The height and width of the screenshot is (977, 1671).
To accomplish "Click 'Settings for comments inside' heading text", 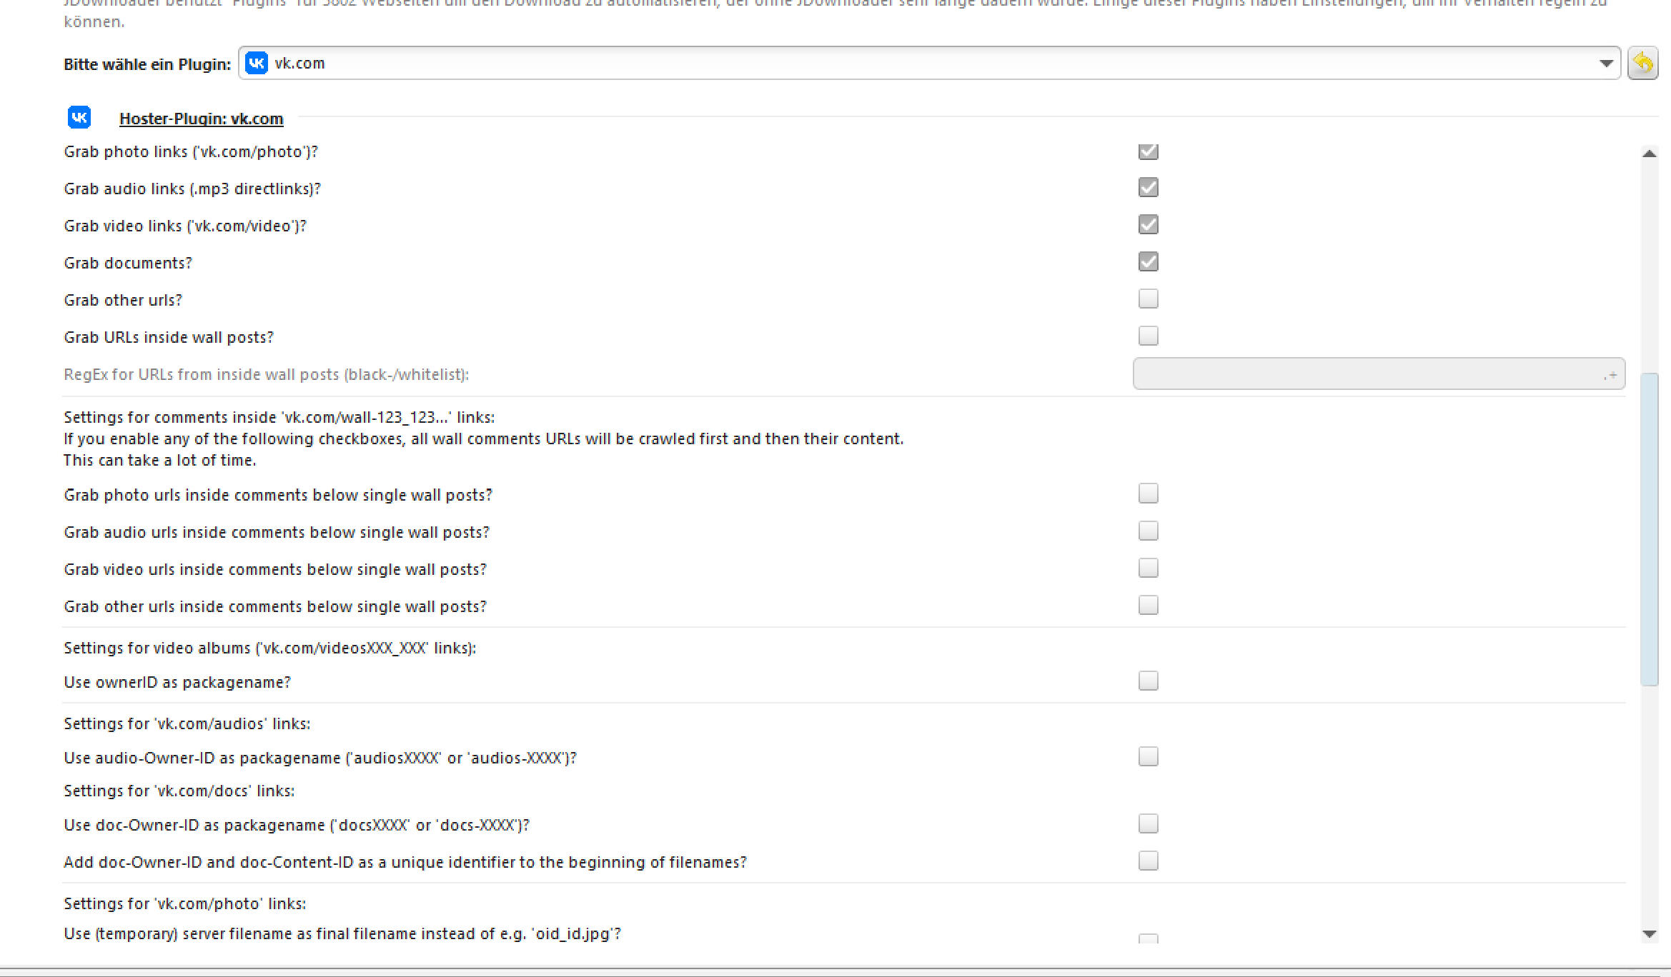I will pyautogui.click(x=279, y=418).
